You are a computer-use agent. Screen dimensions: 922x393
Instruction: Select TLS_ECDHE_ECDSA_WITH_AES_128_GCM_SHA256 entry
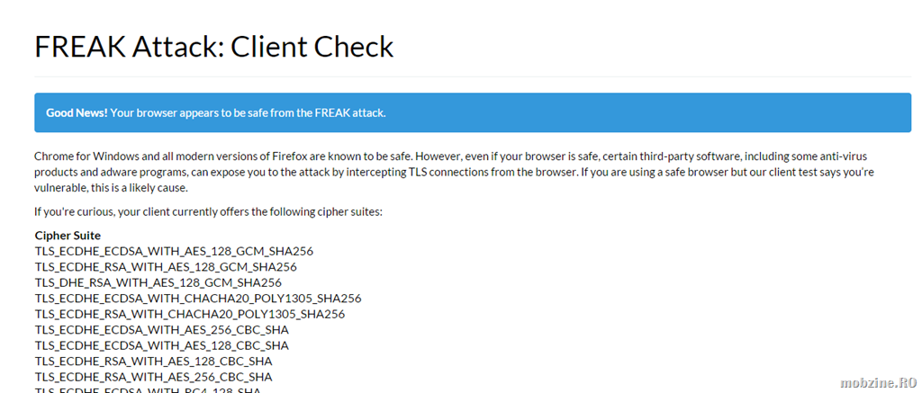pyautogui.click(x=174, y=252)
